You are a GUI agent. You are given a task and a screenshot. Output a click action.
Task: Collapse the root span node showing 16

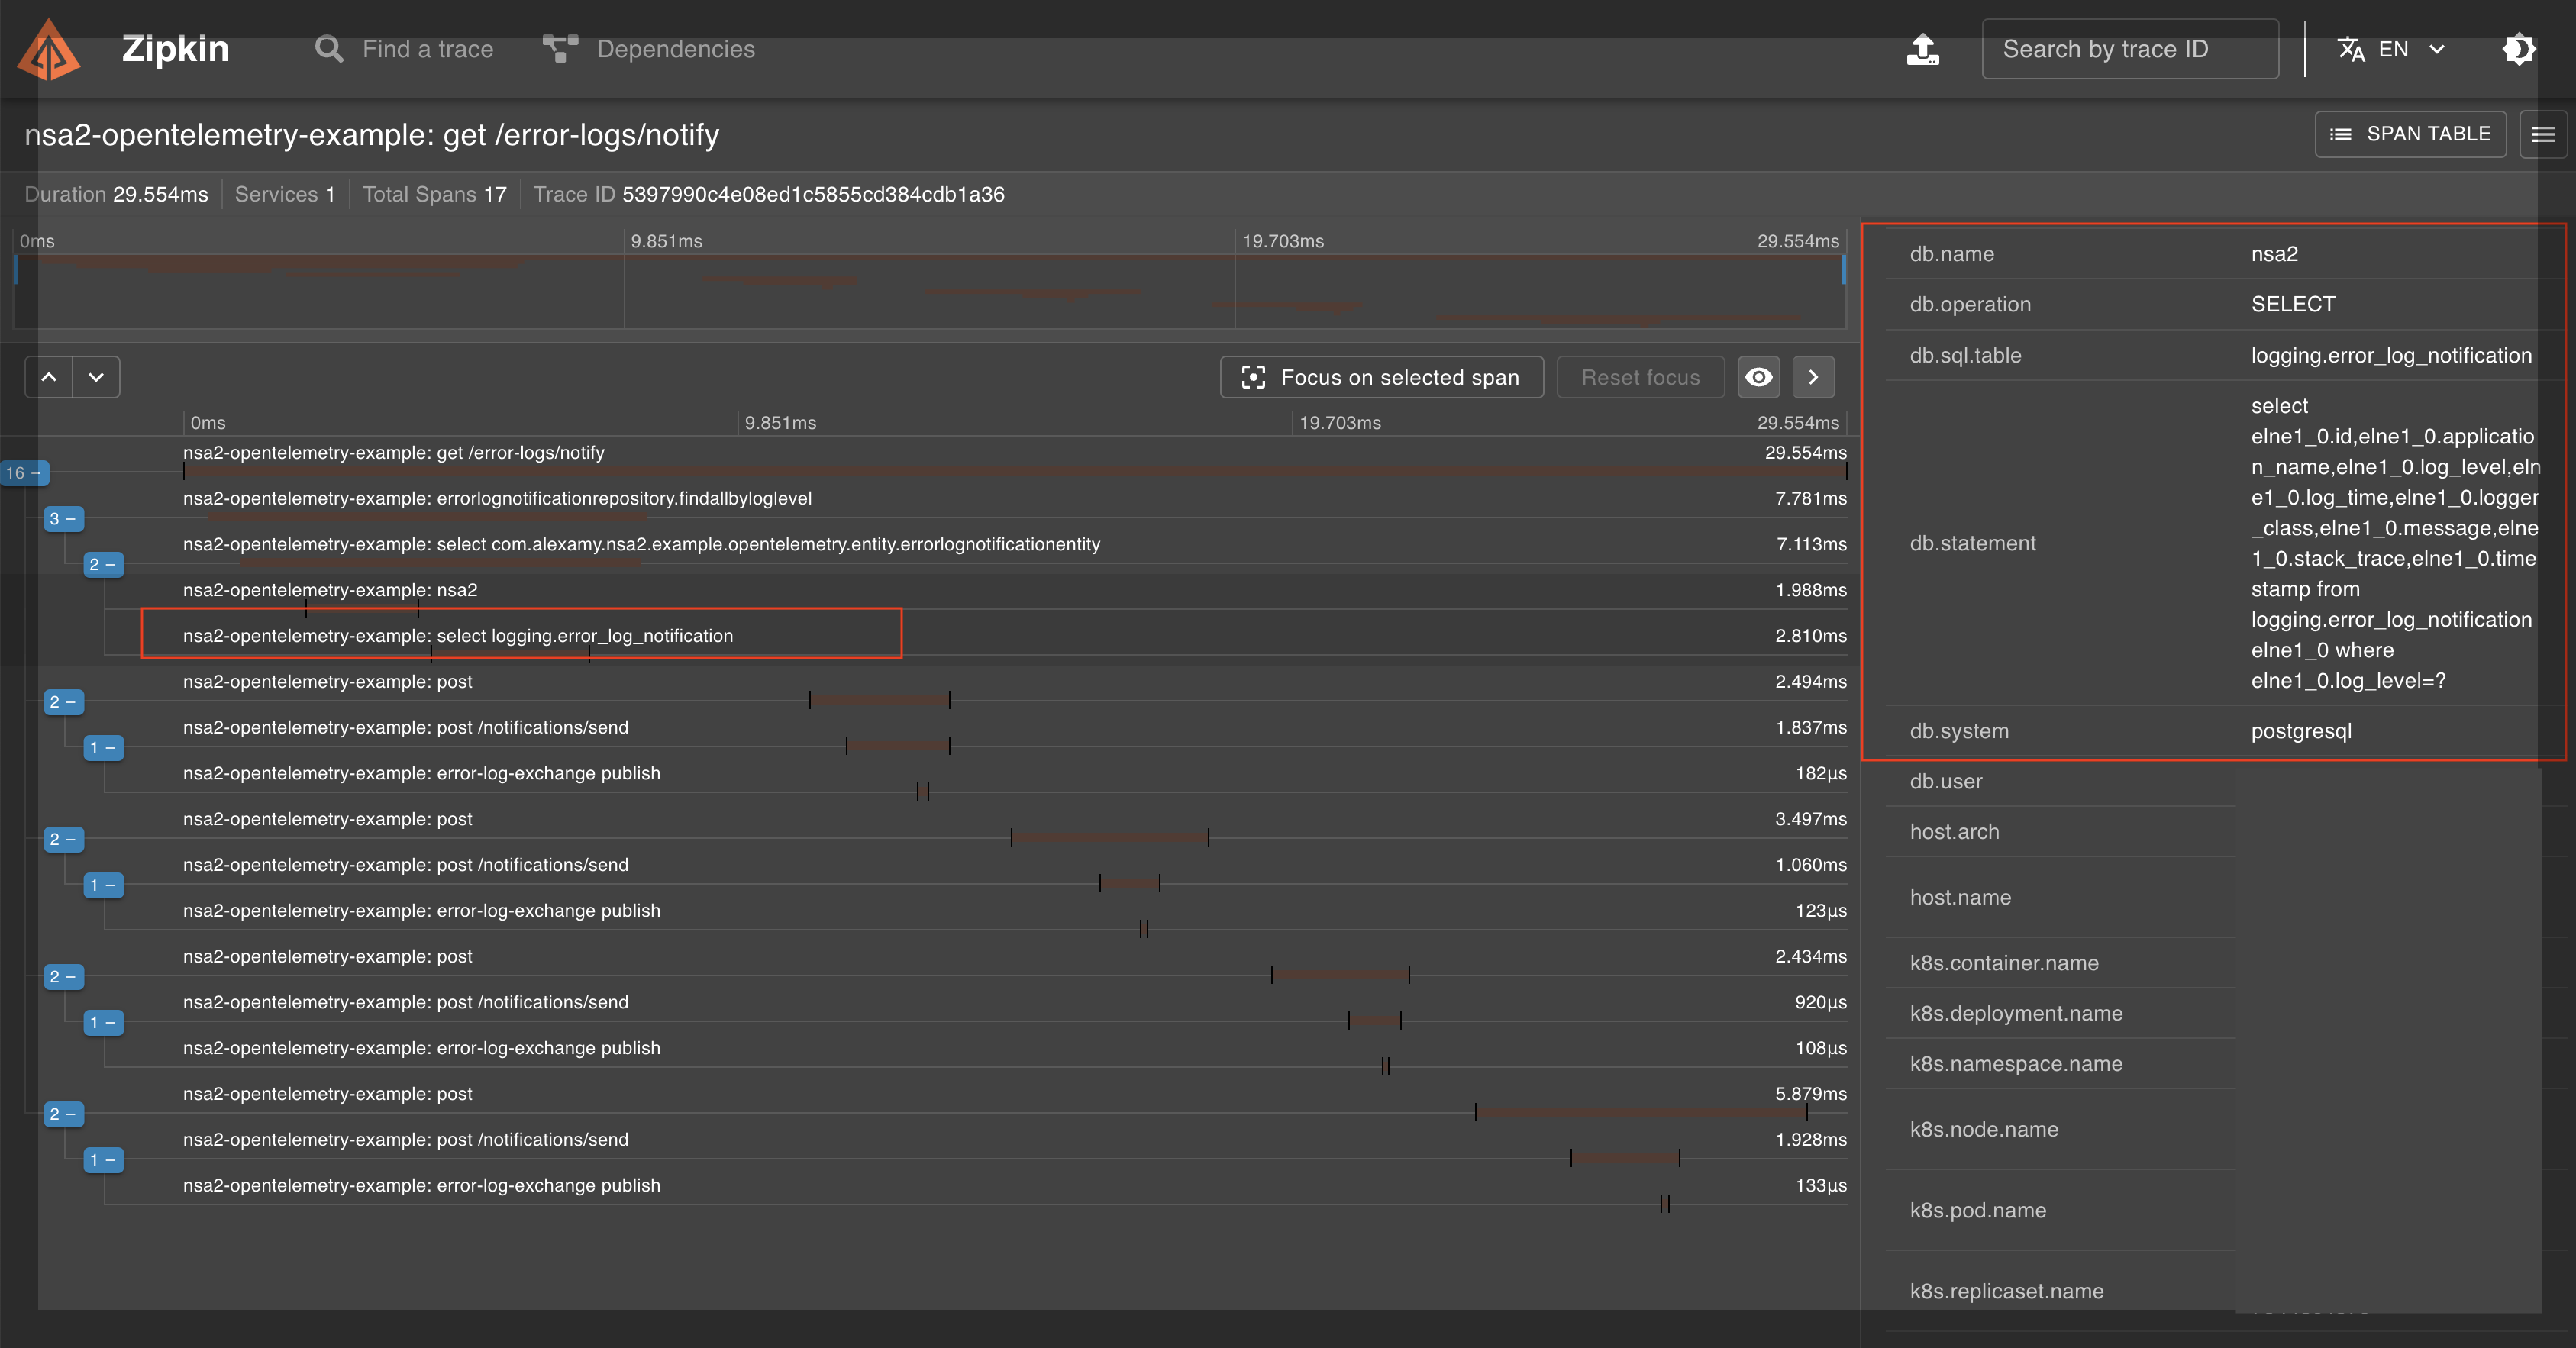[x=24, y=473]
